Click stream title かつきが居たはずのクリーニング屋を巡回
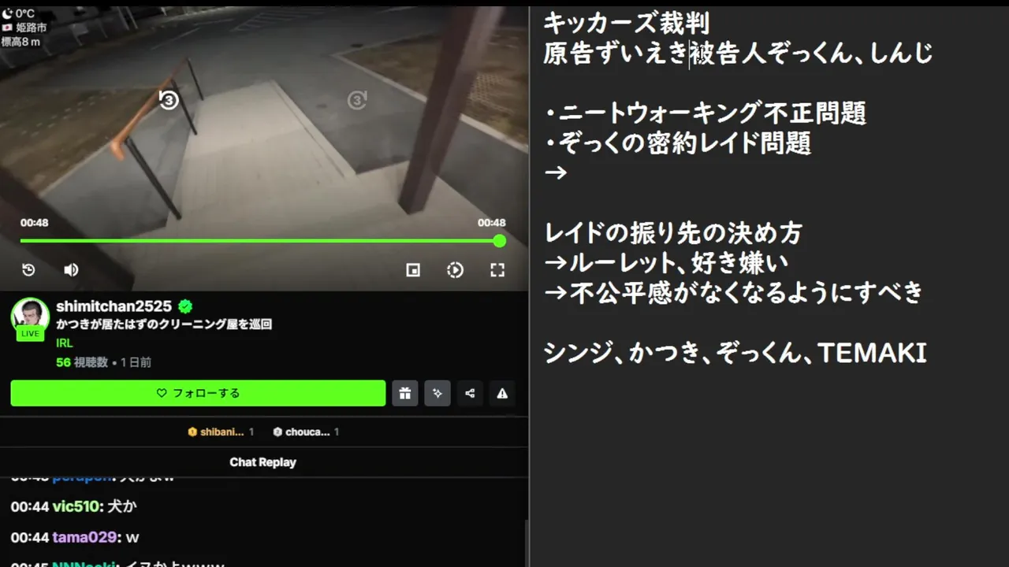Viewport: 1009px width, 567px height. [164, 324]
